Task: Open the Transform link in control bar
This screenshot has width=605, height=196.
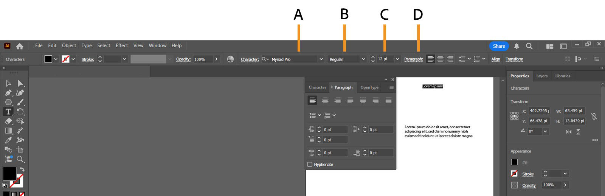Action: 514,59
